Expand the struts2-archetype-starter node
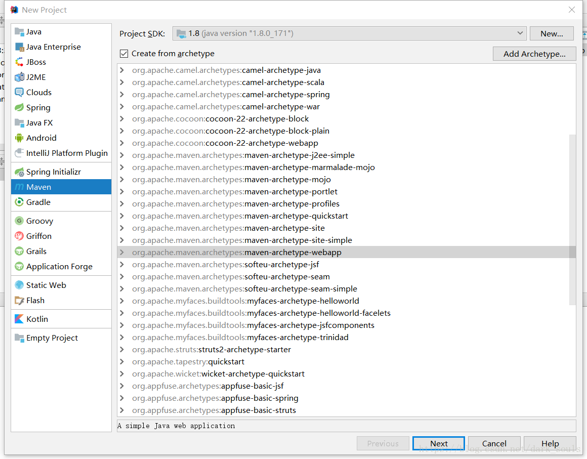 point(121,350)
